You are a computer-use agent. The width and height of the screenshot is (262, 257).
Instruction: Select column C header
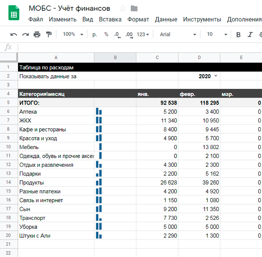(157, 58)
